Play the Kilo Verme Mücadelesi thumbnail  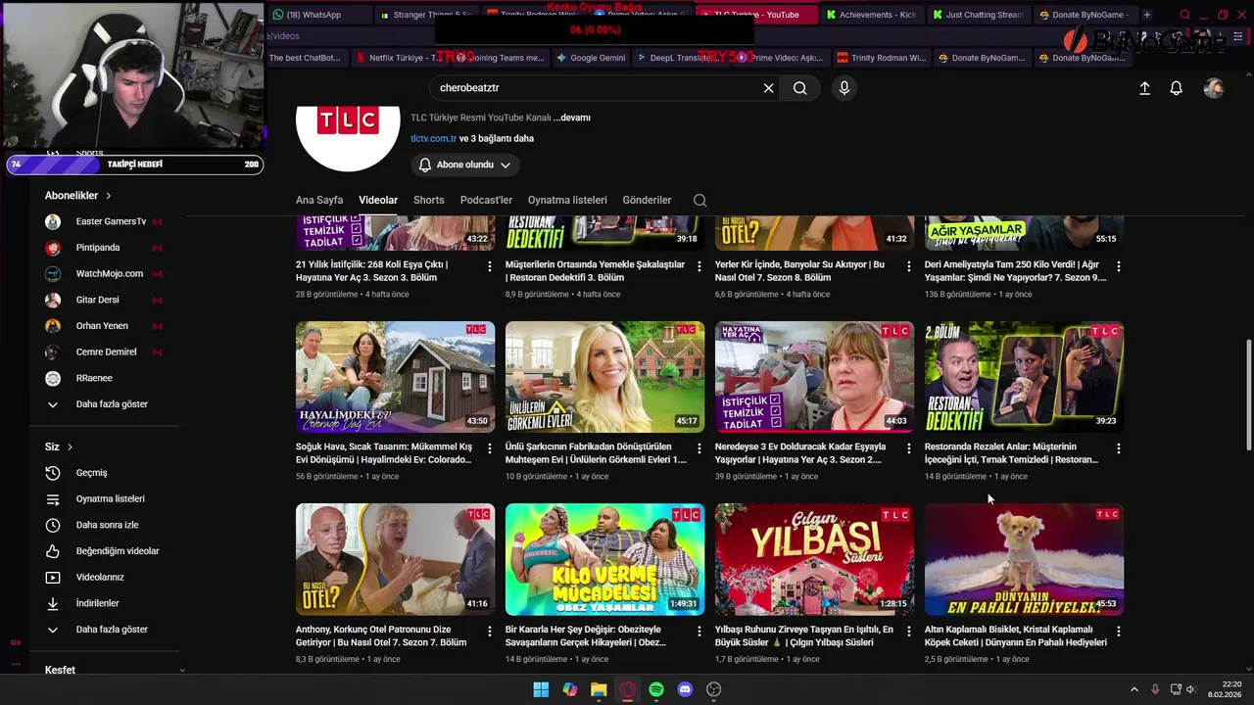pyautogui.click(x=605, y=559)
